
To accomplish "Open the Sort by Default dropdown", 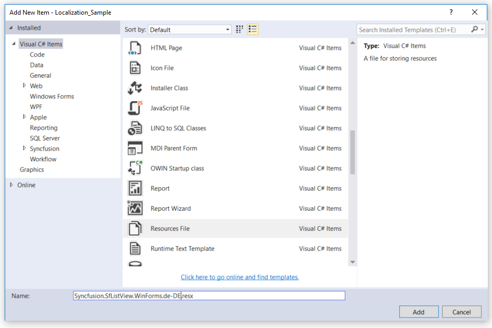I will pos(190,30).
